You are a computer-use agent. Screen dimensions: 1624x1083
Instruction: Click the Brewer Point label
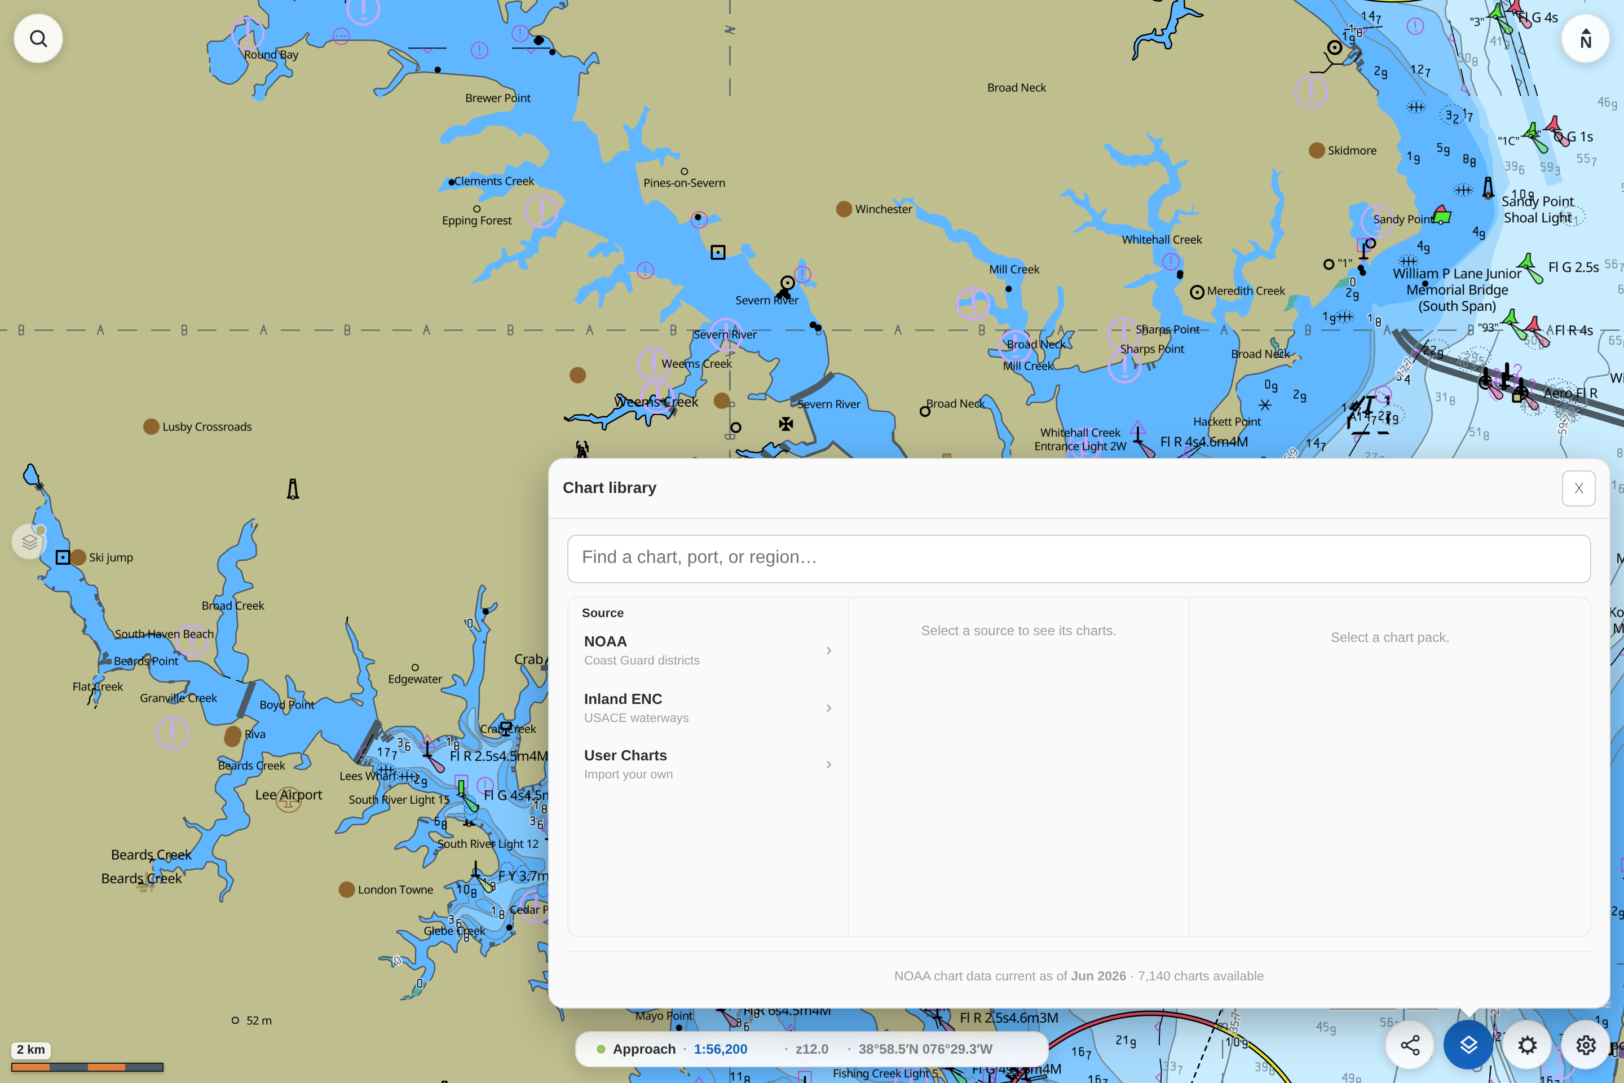pyautogui.click(x=498, y=98)
